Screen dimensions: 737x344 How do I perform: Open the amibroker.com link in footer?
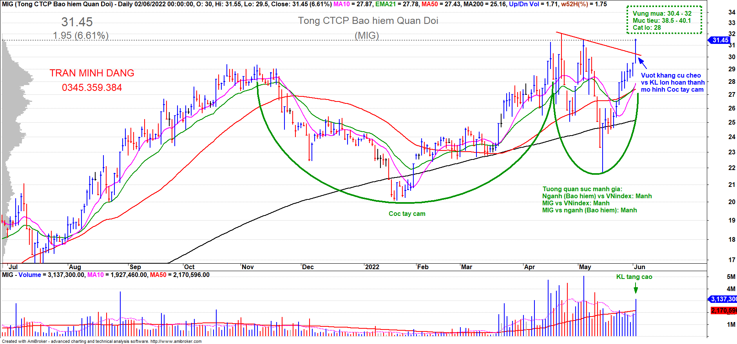point(176,341)
